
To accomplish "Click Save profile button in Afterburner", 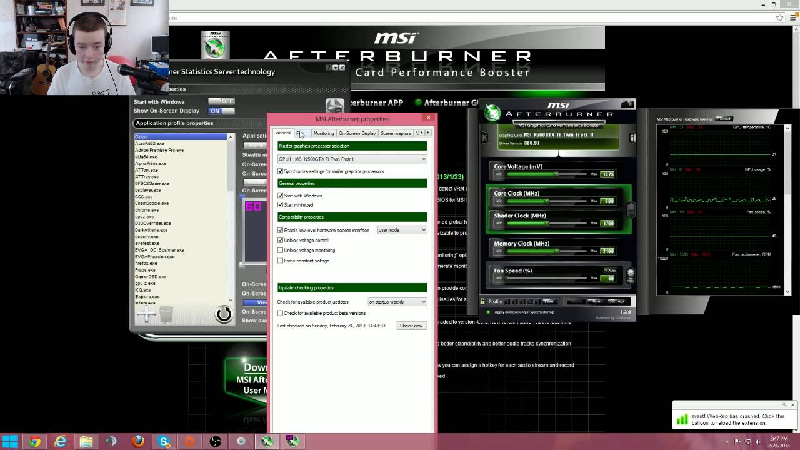I will pos(548,301).
